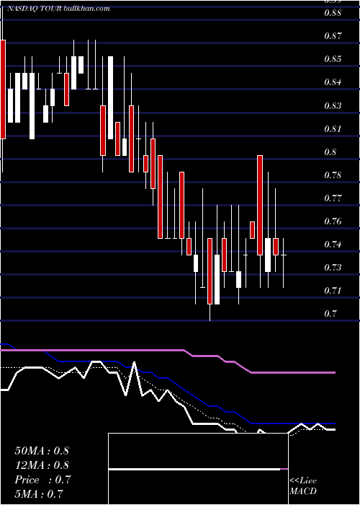Click the 50MA : 0.8 indicator text

click(42, 451)
